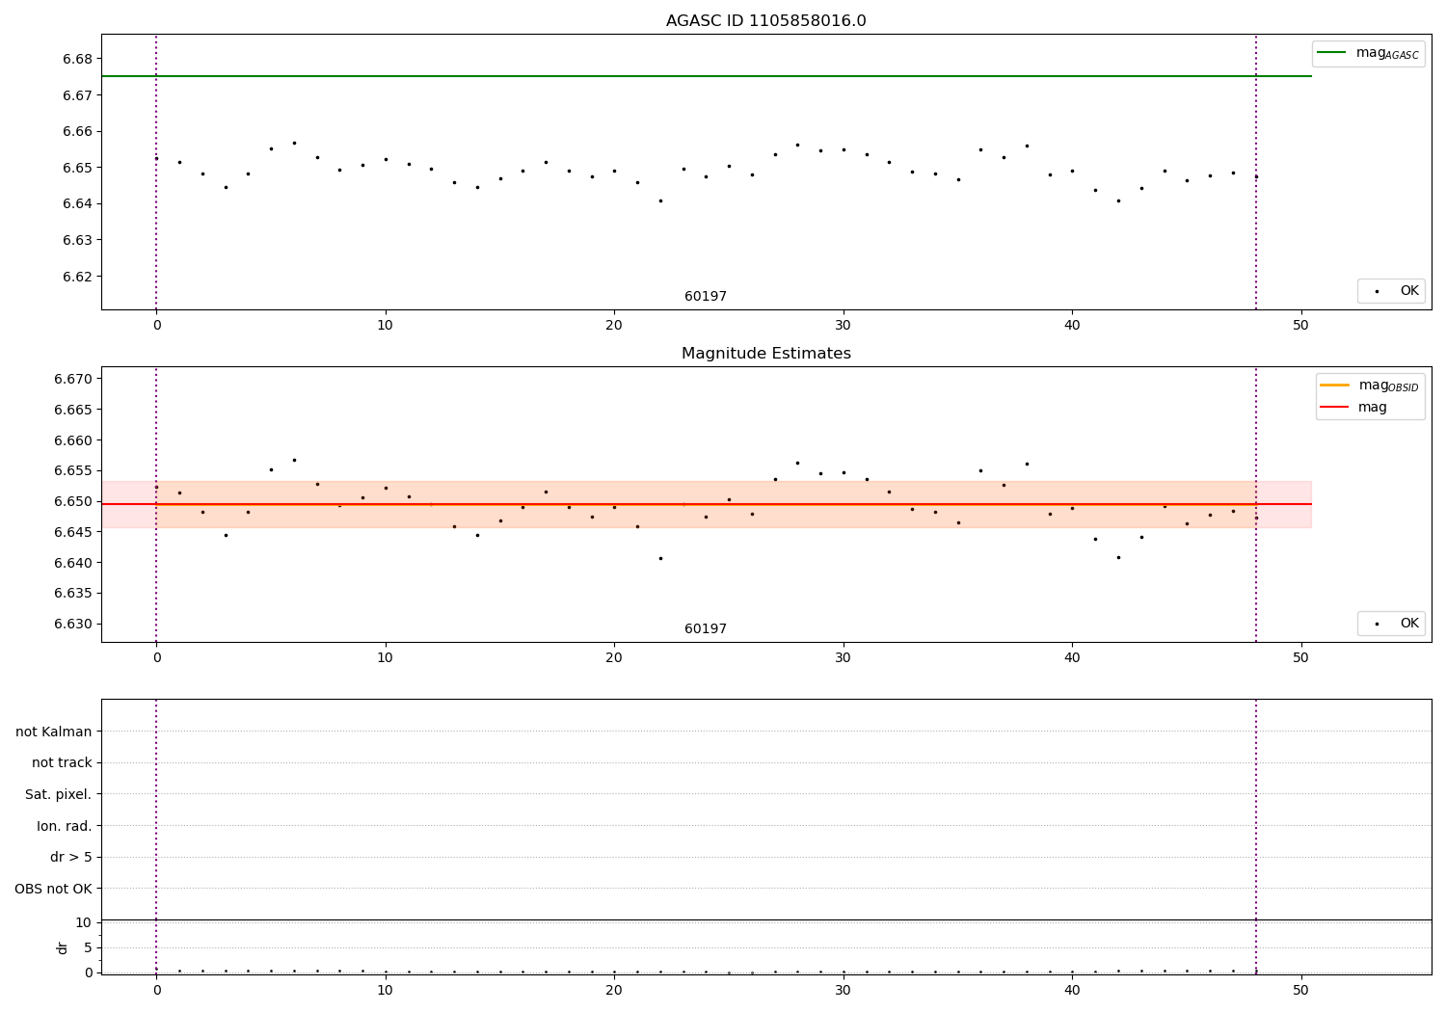Click the 'not Kalman' row label
1446x1012 pixels.
(54, 732)
